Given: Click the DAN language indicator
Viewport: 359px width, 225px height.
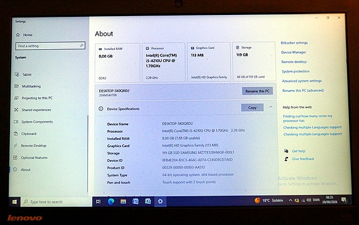Looking at the screenshot, I should pos(316,200).
